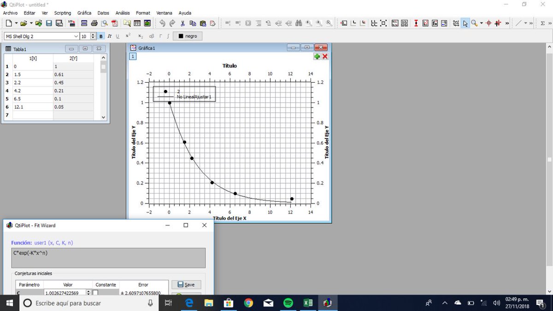The width and height of the screenshot is (553, 311).
Task: Open the Scripting menu
Action: (63, 13)
